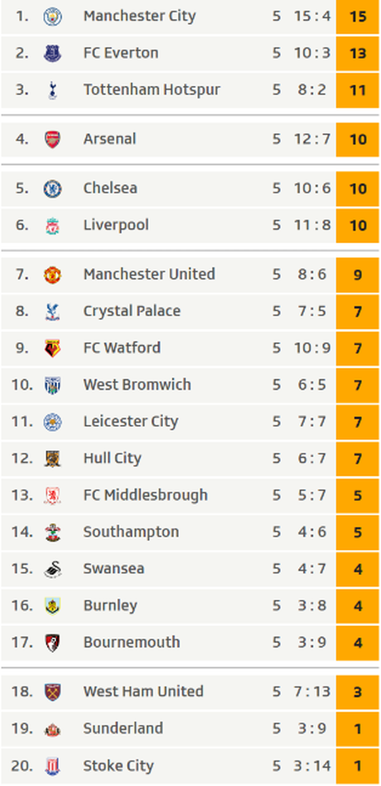
Task: Click the Chelsea lion crest
Action: click(x=52, y=189)
